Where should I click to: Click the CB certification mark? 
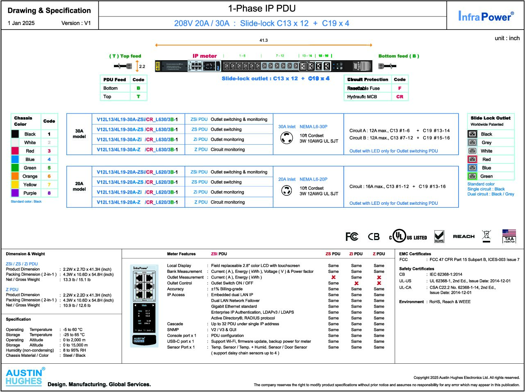[x=374, y=236]
